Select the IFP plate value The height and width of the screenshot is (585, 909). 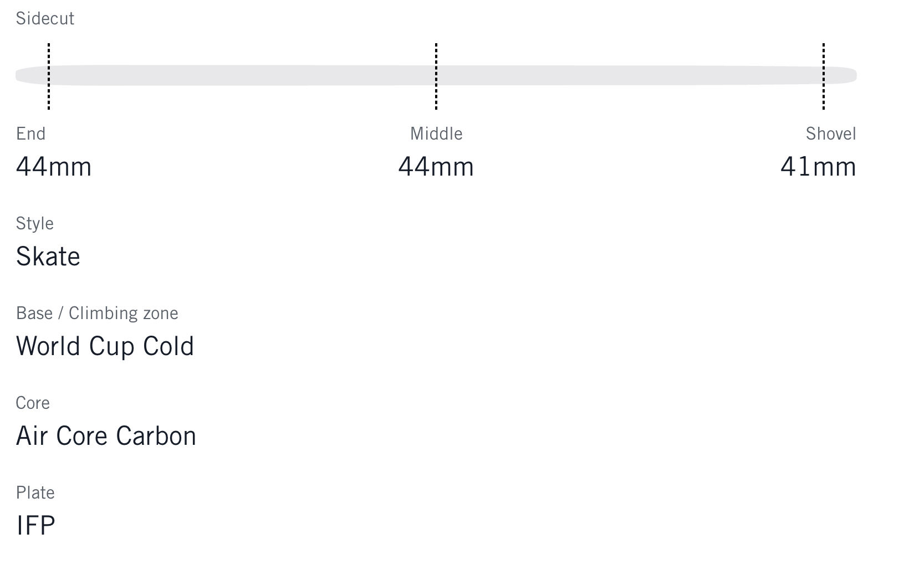pyautogui.click(x=36, y=526)
